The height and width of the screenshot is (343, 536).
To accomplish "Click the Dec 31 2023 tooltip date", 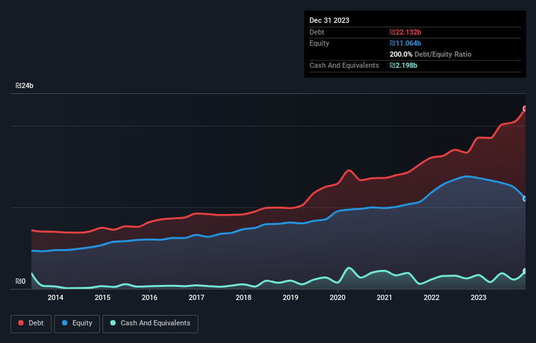I will (329, 20).
